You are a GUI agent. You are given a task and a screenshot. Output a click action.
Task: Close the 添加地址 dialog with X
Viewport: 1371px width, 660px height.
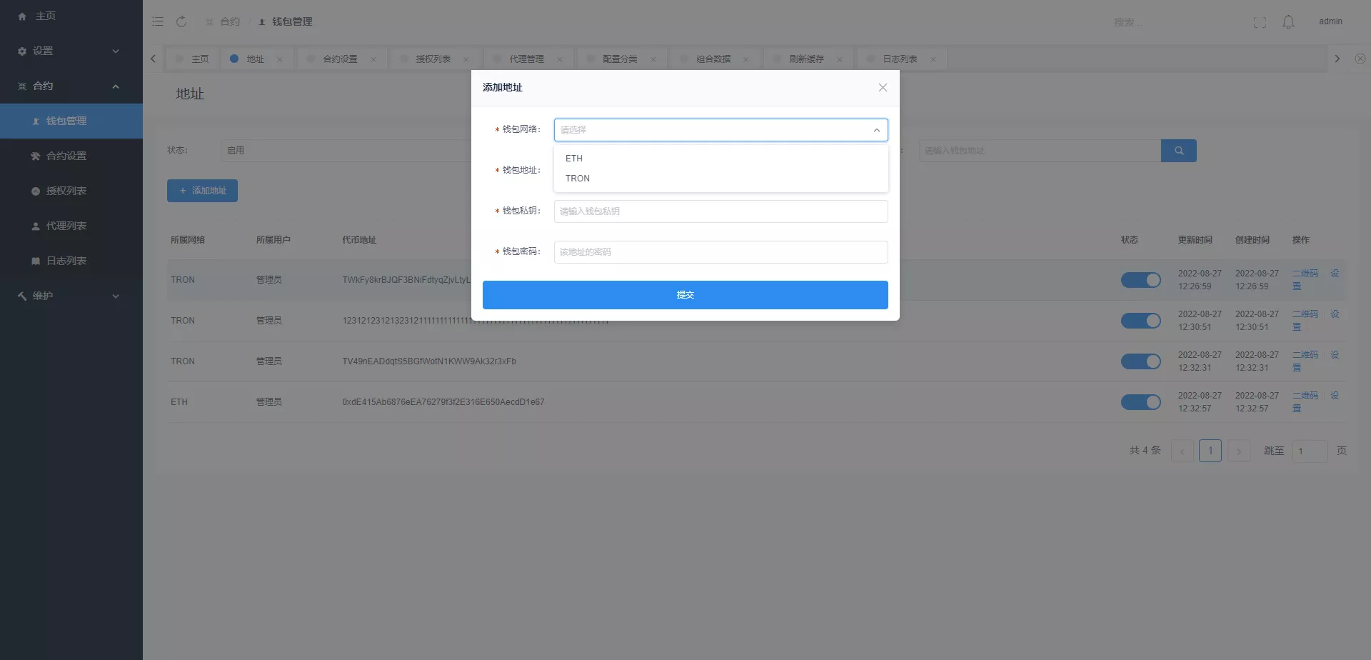(883, 88)
